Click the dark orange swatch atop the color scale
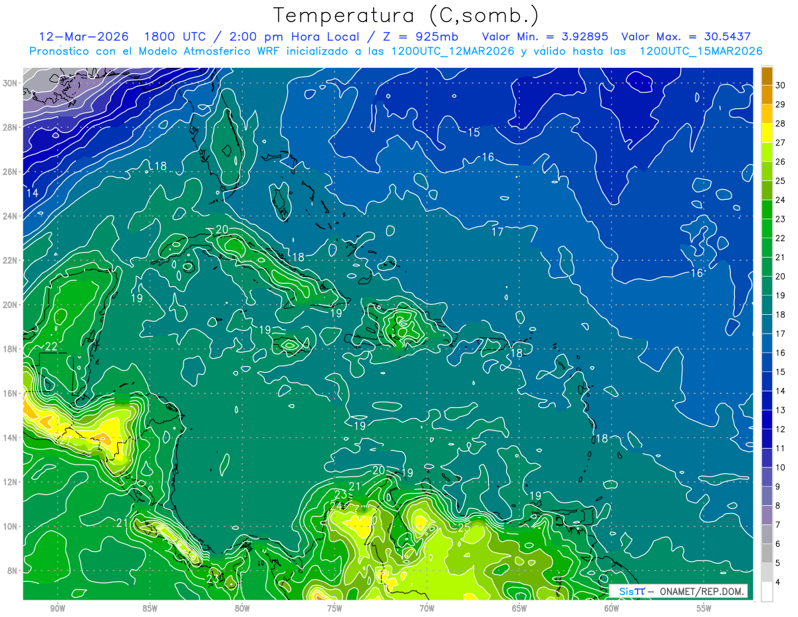The height and width of the screenshot is (617, 798). coord(767,75)
